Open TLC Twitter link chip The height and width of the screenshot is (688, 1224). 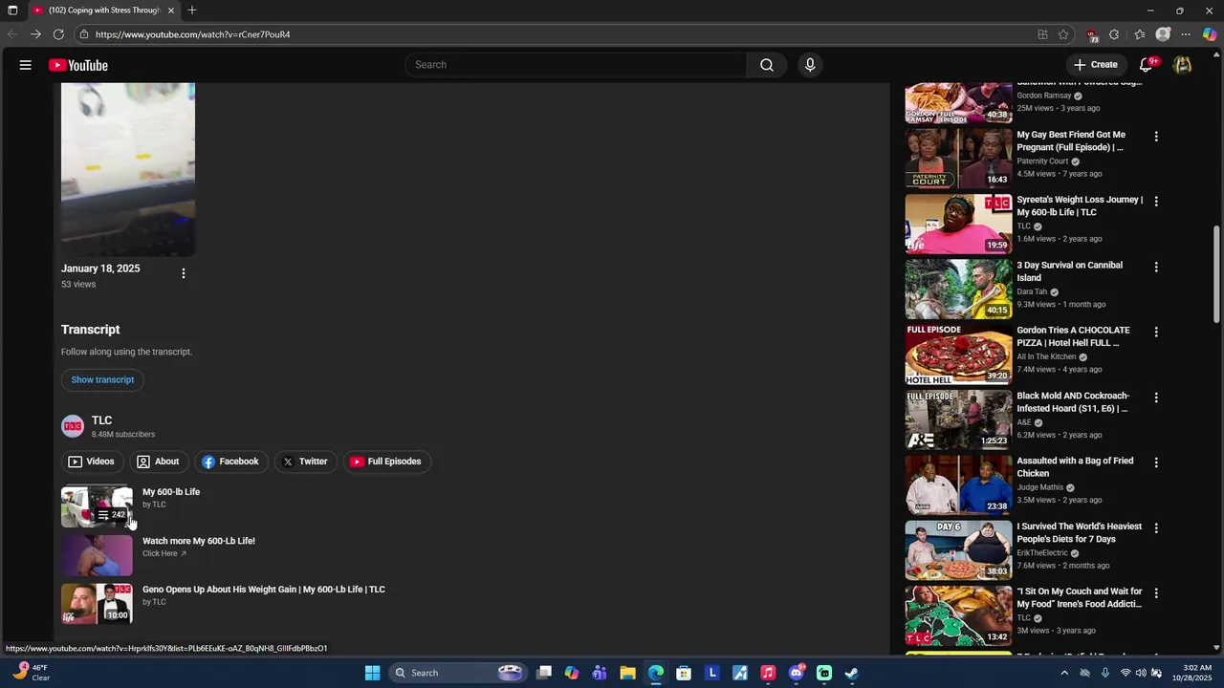click(305, 462)
